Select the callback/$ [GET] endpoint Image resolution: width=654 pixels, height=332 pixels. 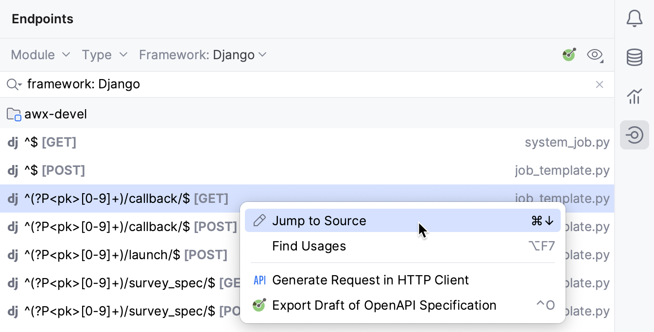tap(307, 199)
